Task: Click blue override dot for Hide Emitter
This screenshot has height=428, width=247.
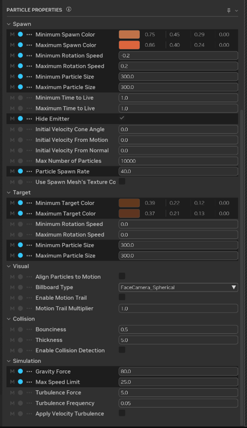Action: pos(21,119)
